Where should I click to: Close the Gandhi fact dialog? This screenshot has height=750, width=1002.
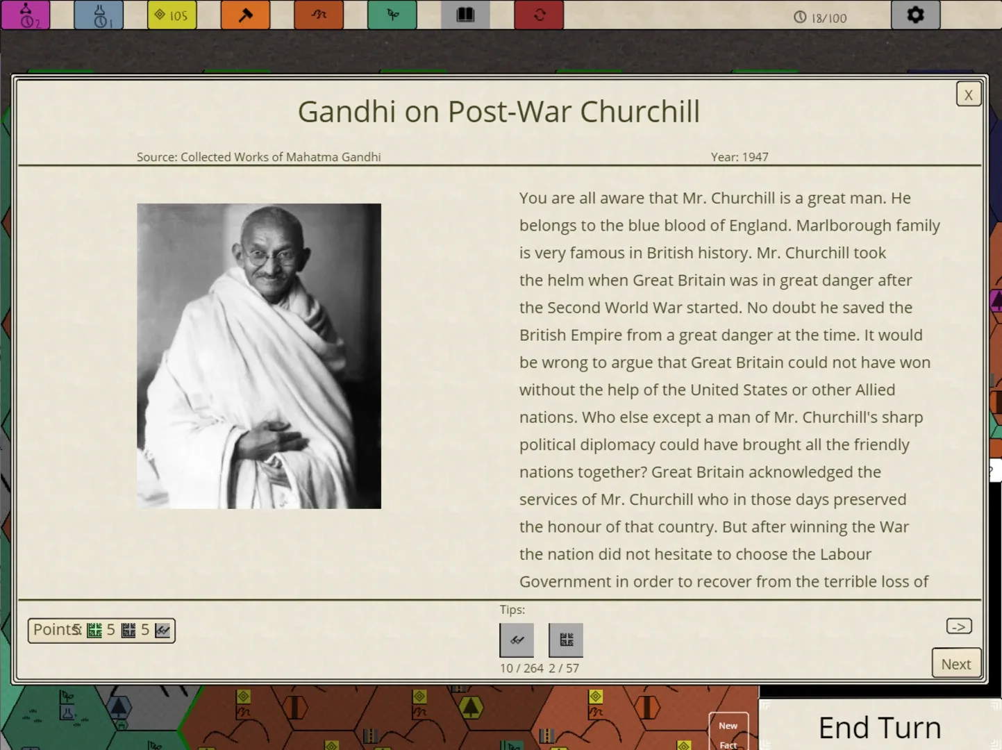[968, 94]
